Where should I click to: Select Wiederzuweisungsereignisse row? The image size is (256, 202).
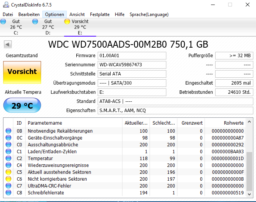pyautogui.click(x=125, y=165)
